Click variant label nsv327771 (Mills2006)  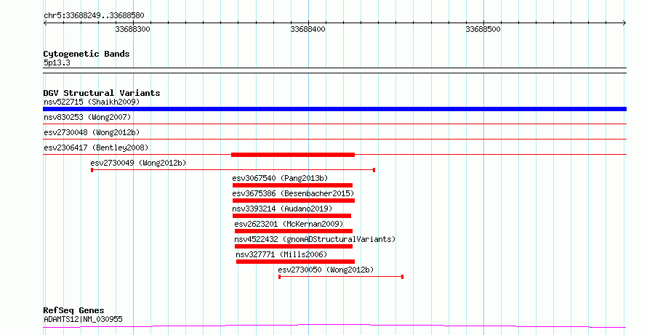(x=281, y=254)
